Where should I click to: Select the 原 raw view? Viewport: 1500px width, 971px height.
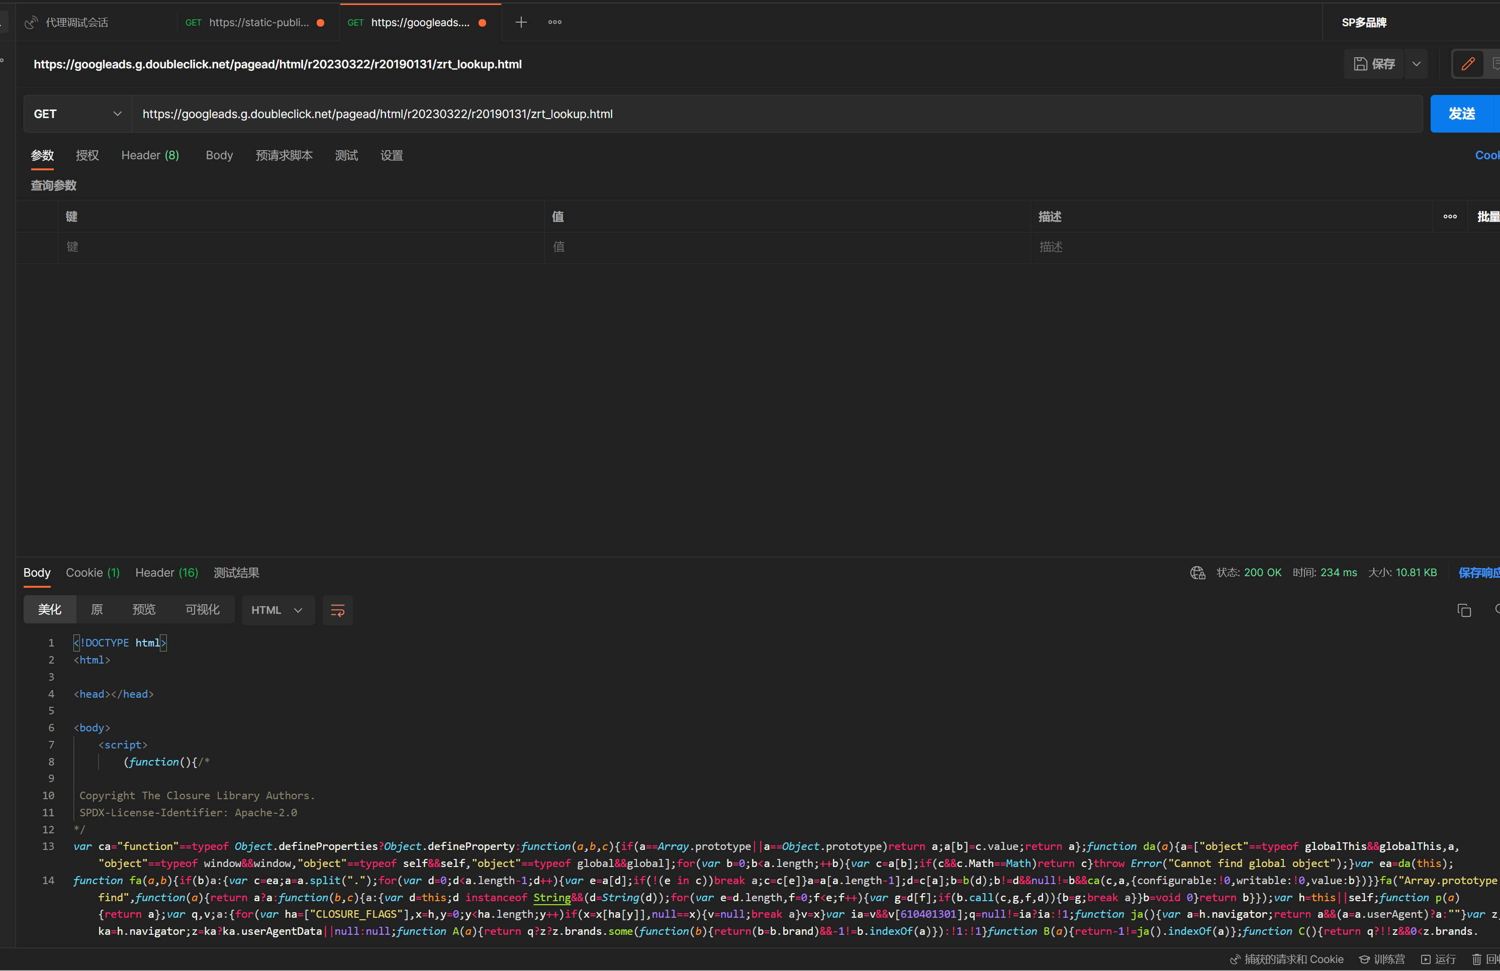[97, 610]
